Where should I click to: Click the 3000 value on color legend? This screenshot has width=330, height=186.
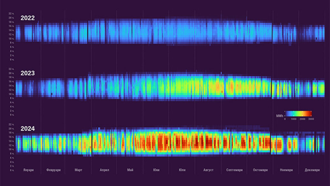311,119
